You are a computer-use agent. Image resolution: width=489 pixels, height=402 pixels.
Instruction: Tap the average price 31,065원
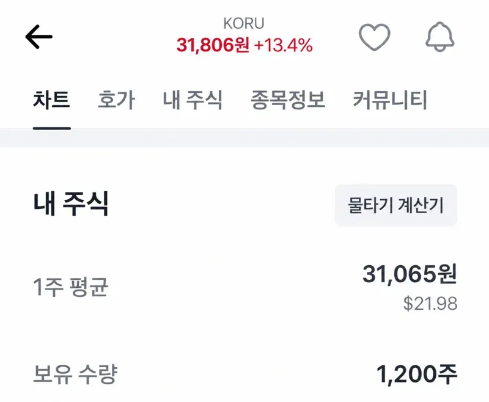pyautogui.click(x=410, y=274)
